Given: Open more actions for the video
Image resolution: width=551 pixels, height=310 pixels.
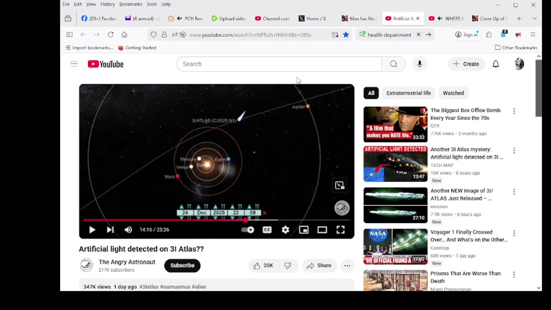Looking at the screenshot, I should click(347, 266).
